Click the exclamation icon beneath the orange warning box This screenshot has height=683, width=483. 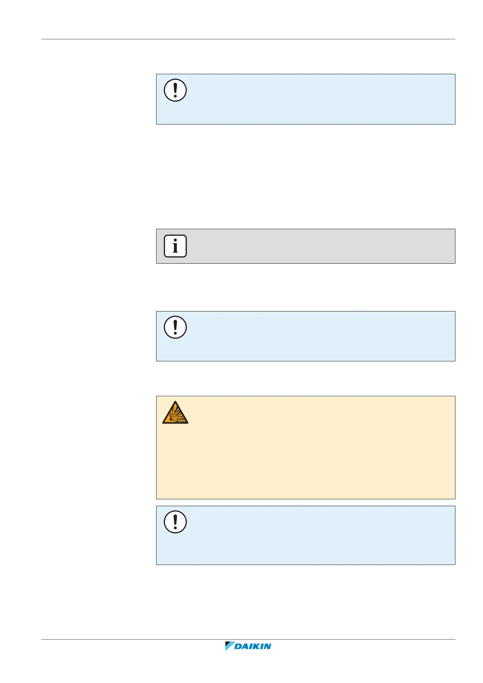click(x=175, y=522)
